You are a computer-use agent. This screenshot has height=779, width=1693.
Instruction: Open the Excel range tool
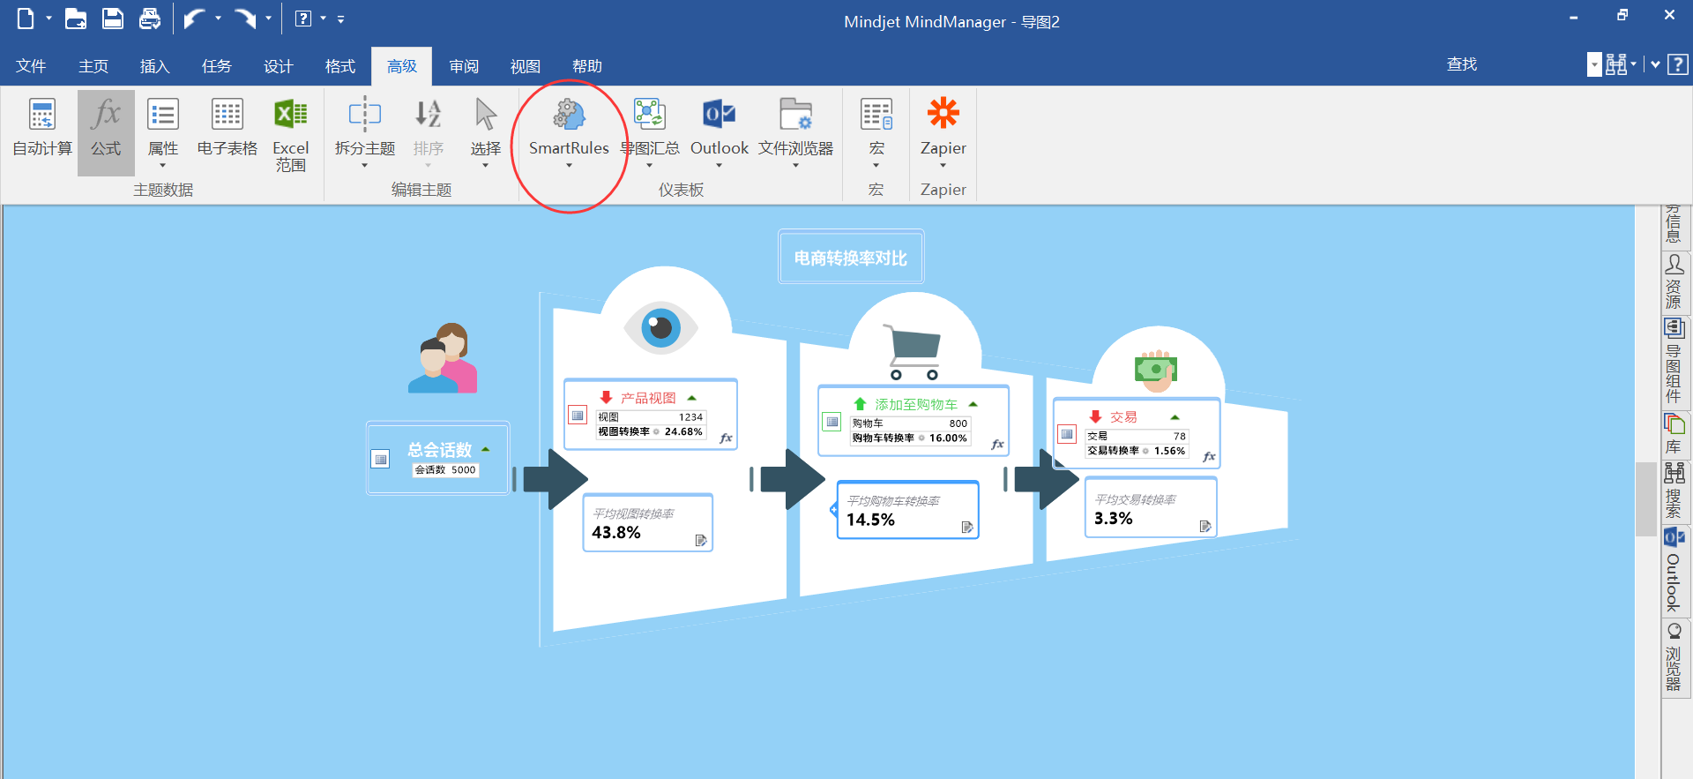click(290, 134)
